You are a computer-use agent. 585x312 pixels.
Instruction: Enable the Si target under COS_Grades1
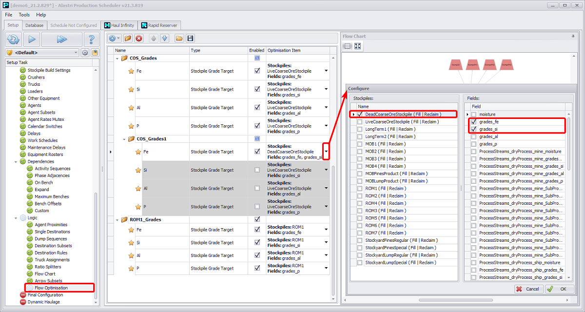coord(257,170)
